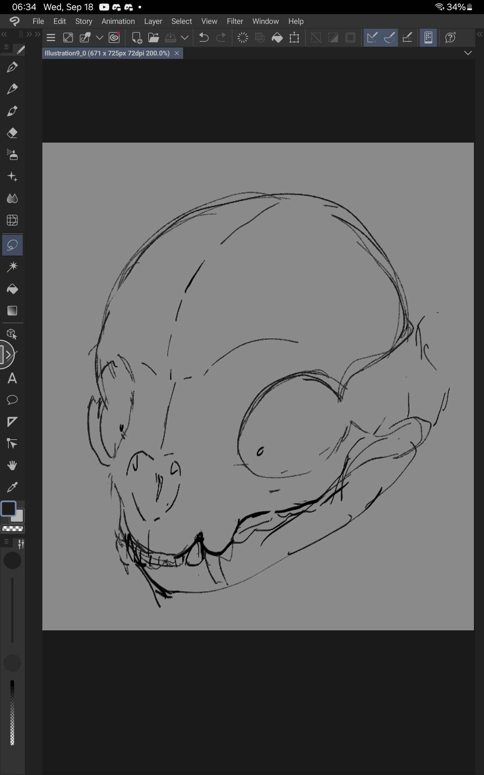
Task: Open the File menu
Action: [x=38, y=21]
